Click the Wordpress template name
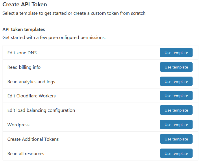The height and width of the screenshot is (163, 203). click(x=19, y=125)
